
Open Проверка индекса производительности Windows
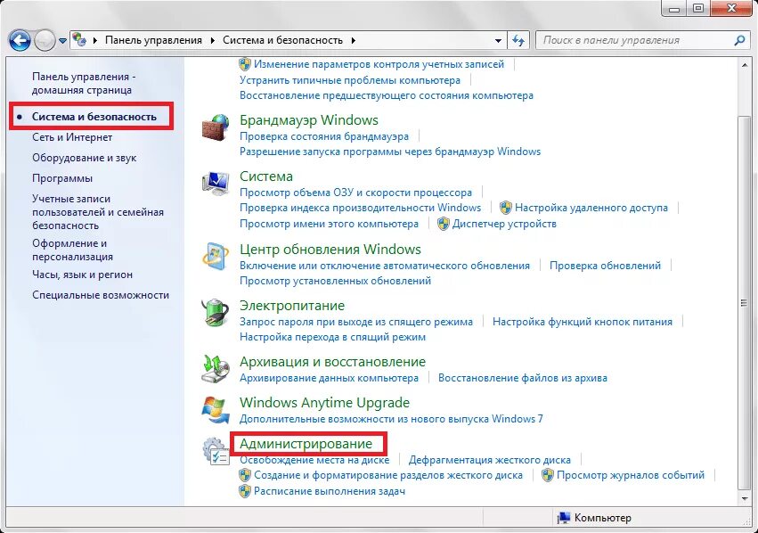pos(360,208)
